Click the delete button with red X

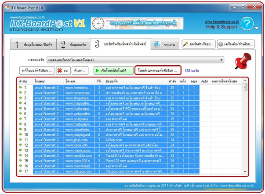(62, 71)
